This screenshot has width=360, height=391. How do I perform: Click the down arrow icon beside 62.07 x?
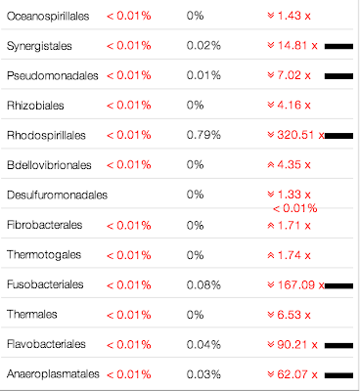(x=270, y=374)
